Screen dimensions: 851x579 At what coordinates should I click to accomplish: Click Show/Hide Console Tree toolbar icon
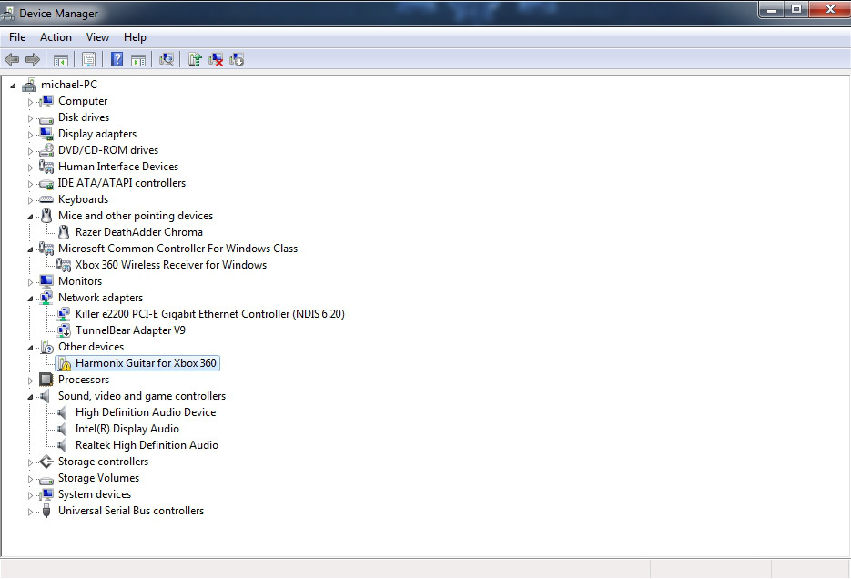[x=61, y=60]
